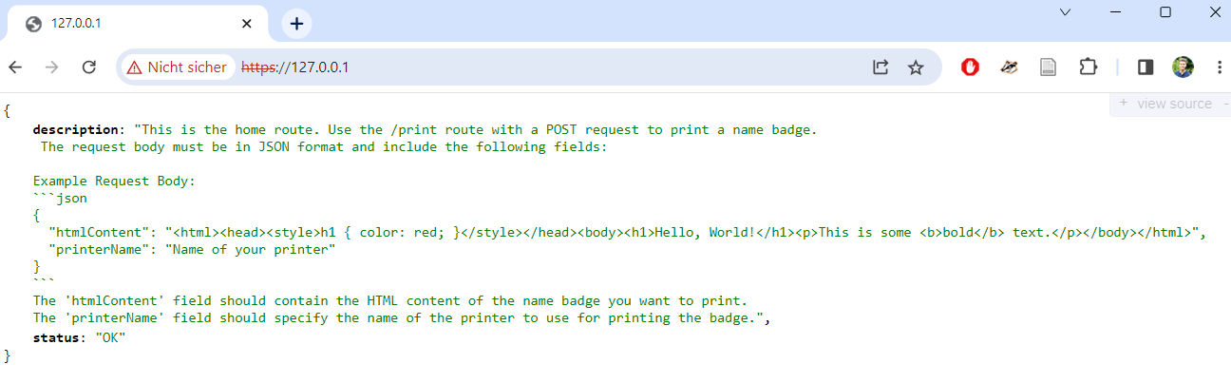Bookmark this page with star icon
Viewport: 1231px width, 383px height.
pyautogui.click(x=916, y=67)
